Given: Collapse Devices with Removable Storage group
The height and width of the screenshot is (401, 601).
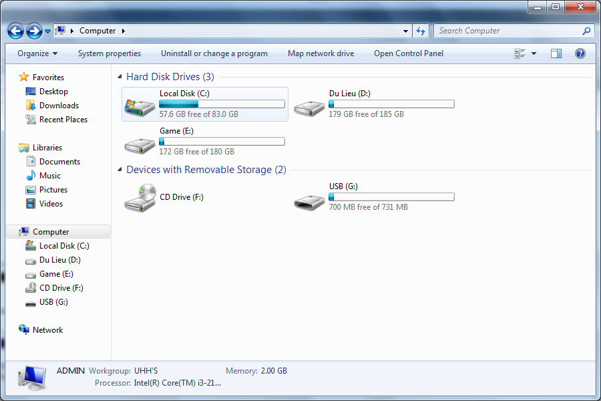Looking at the screenshot, I should [120, 170].
